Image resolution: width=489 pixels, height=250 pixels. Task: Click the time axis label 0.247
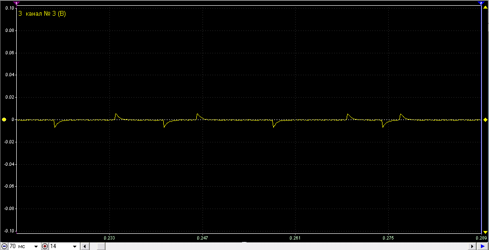pos(202,238)
